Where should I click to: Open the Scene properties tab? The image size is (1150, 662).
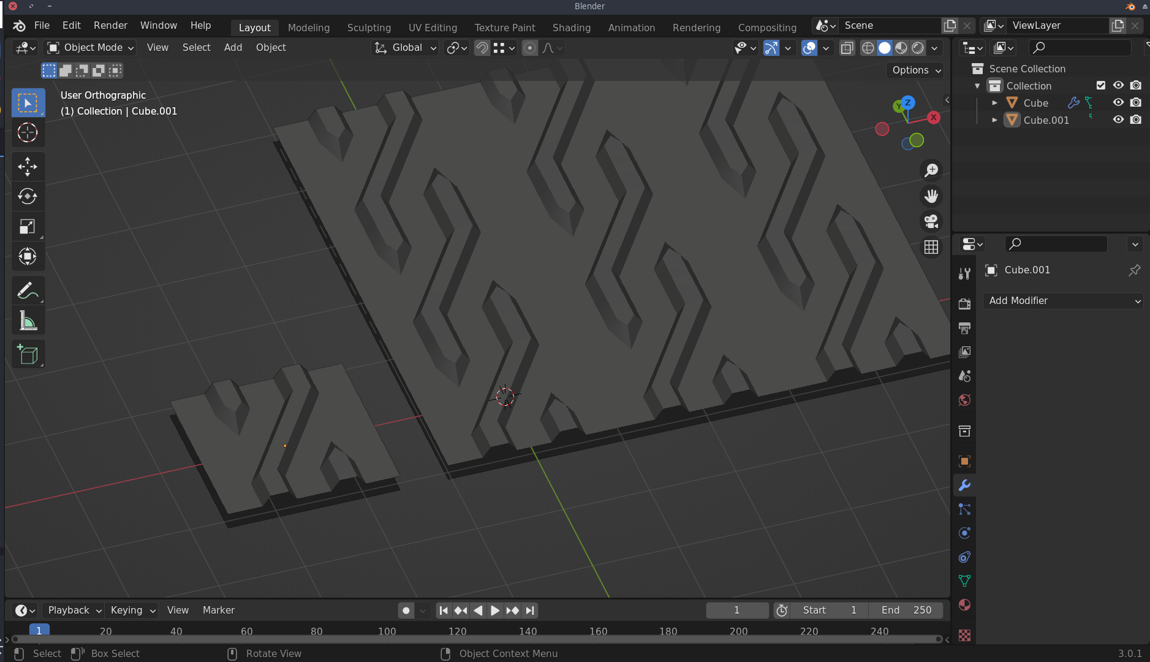coord(964,376)
